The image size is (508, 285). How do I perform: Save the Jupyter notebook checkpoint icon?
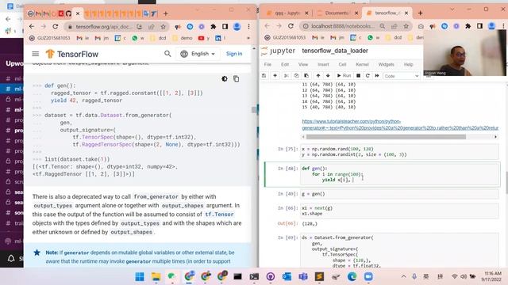(264, 76)
